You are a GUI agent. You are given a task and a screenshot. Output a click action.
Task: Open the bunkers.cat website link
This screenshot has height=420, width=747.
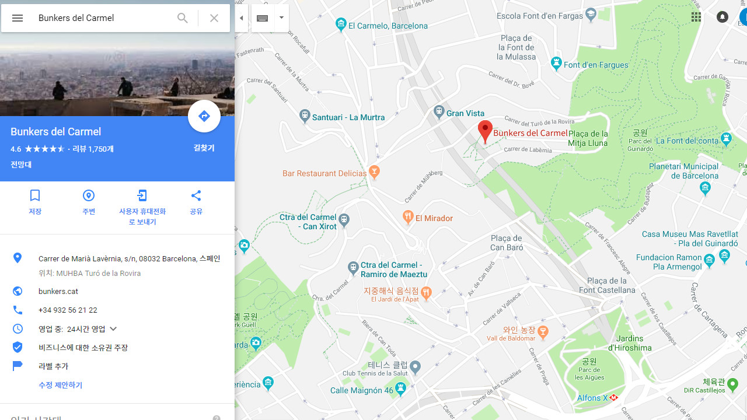58,292
